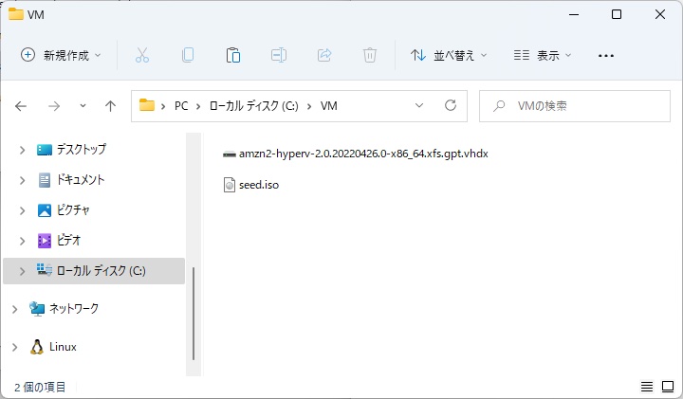683x399 pixels.
Task: Expand the ネットワーク tree node
Action: pyautogui.click(x=14, y=309)
